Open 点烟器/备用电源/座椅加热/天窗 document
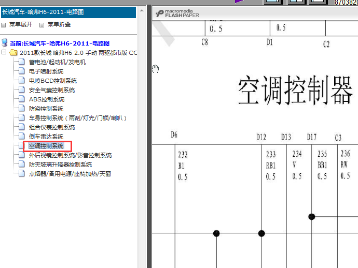 pos(70,174)
